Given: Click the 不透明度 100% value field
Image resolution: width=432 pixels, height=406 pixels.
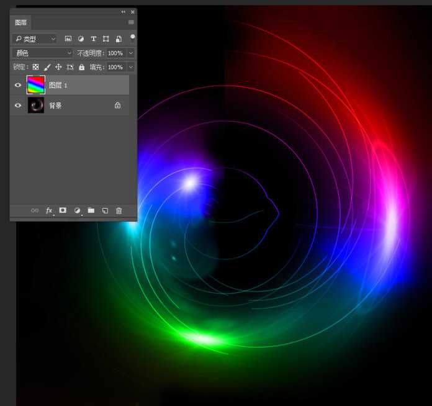Looking at the screenshot, I should point(115,53).
